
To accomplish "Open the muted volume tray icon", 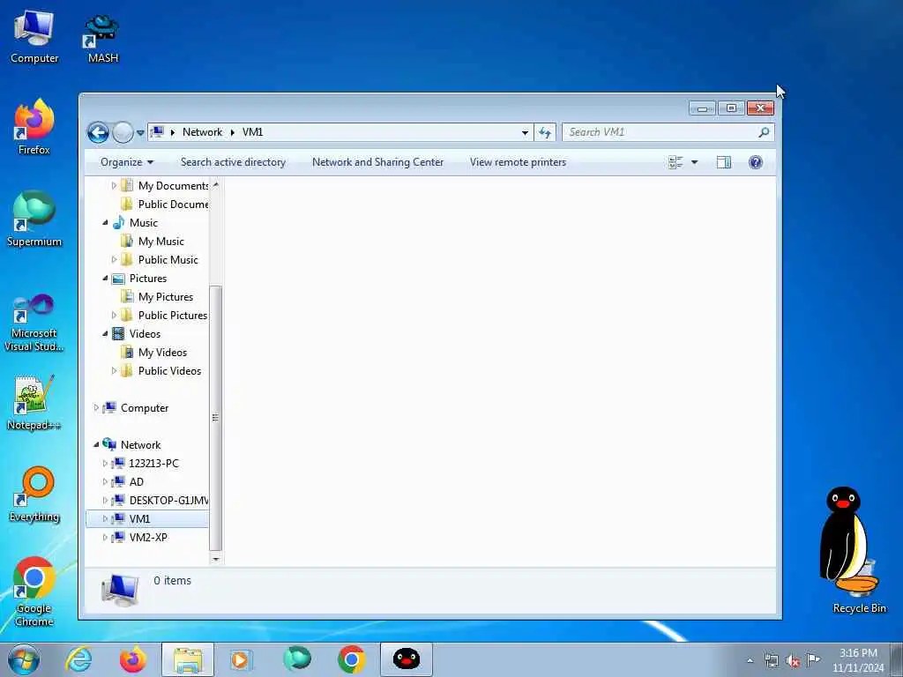I will 793,660.
